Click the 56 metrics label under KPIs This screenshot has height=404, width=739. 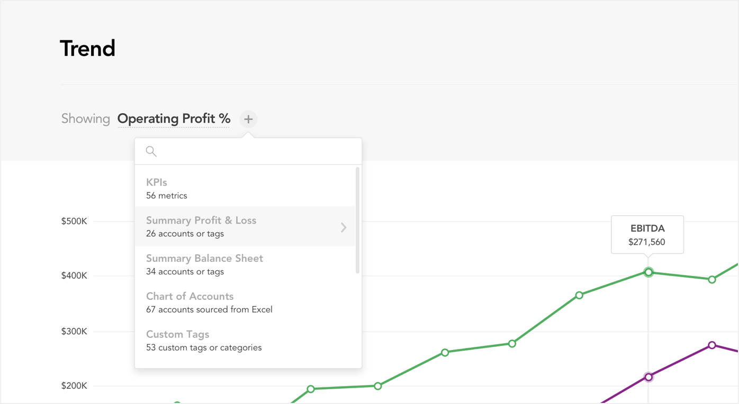coord(166,195)
